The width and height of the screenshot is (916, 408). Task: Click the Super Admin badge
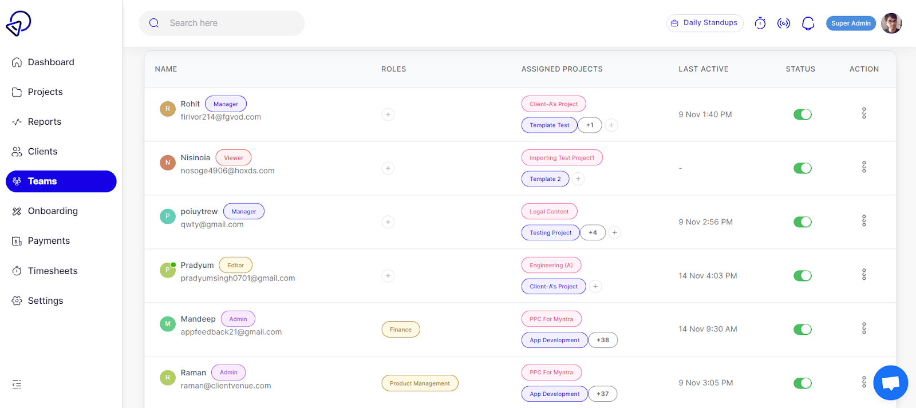[851, 23]
